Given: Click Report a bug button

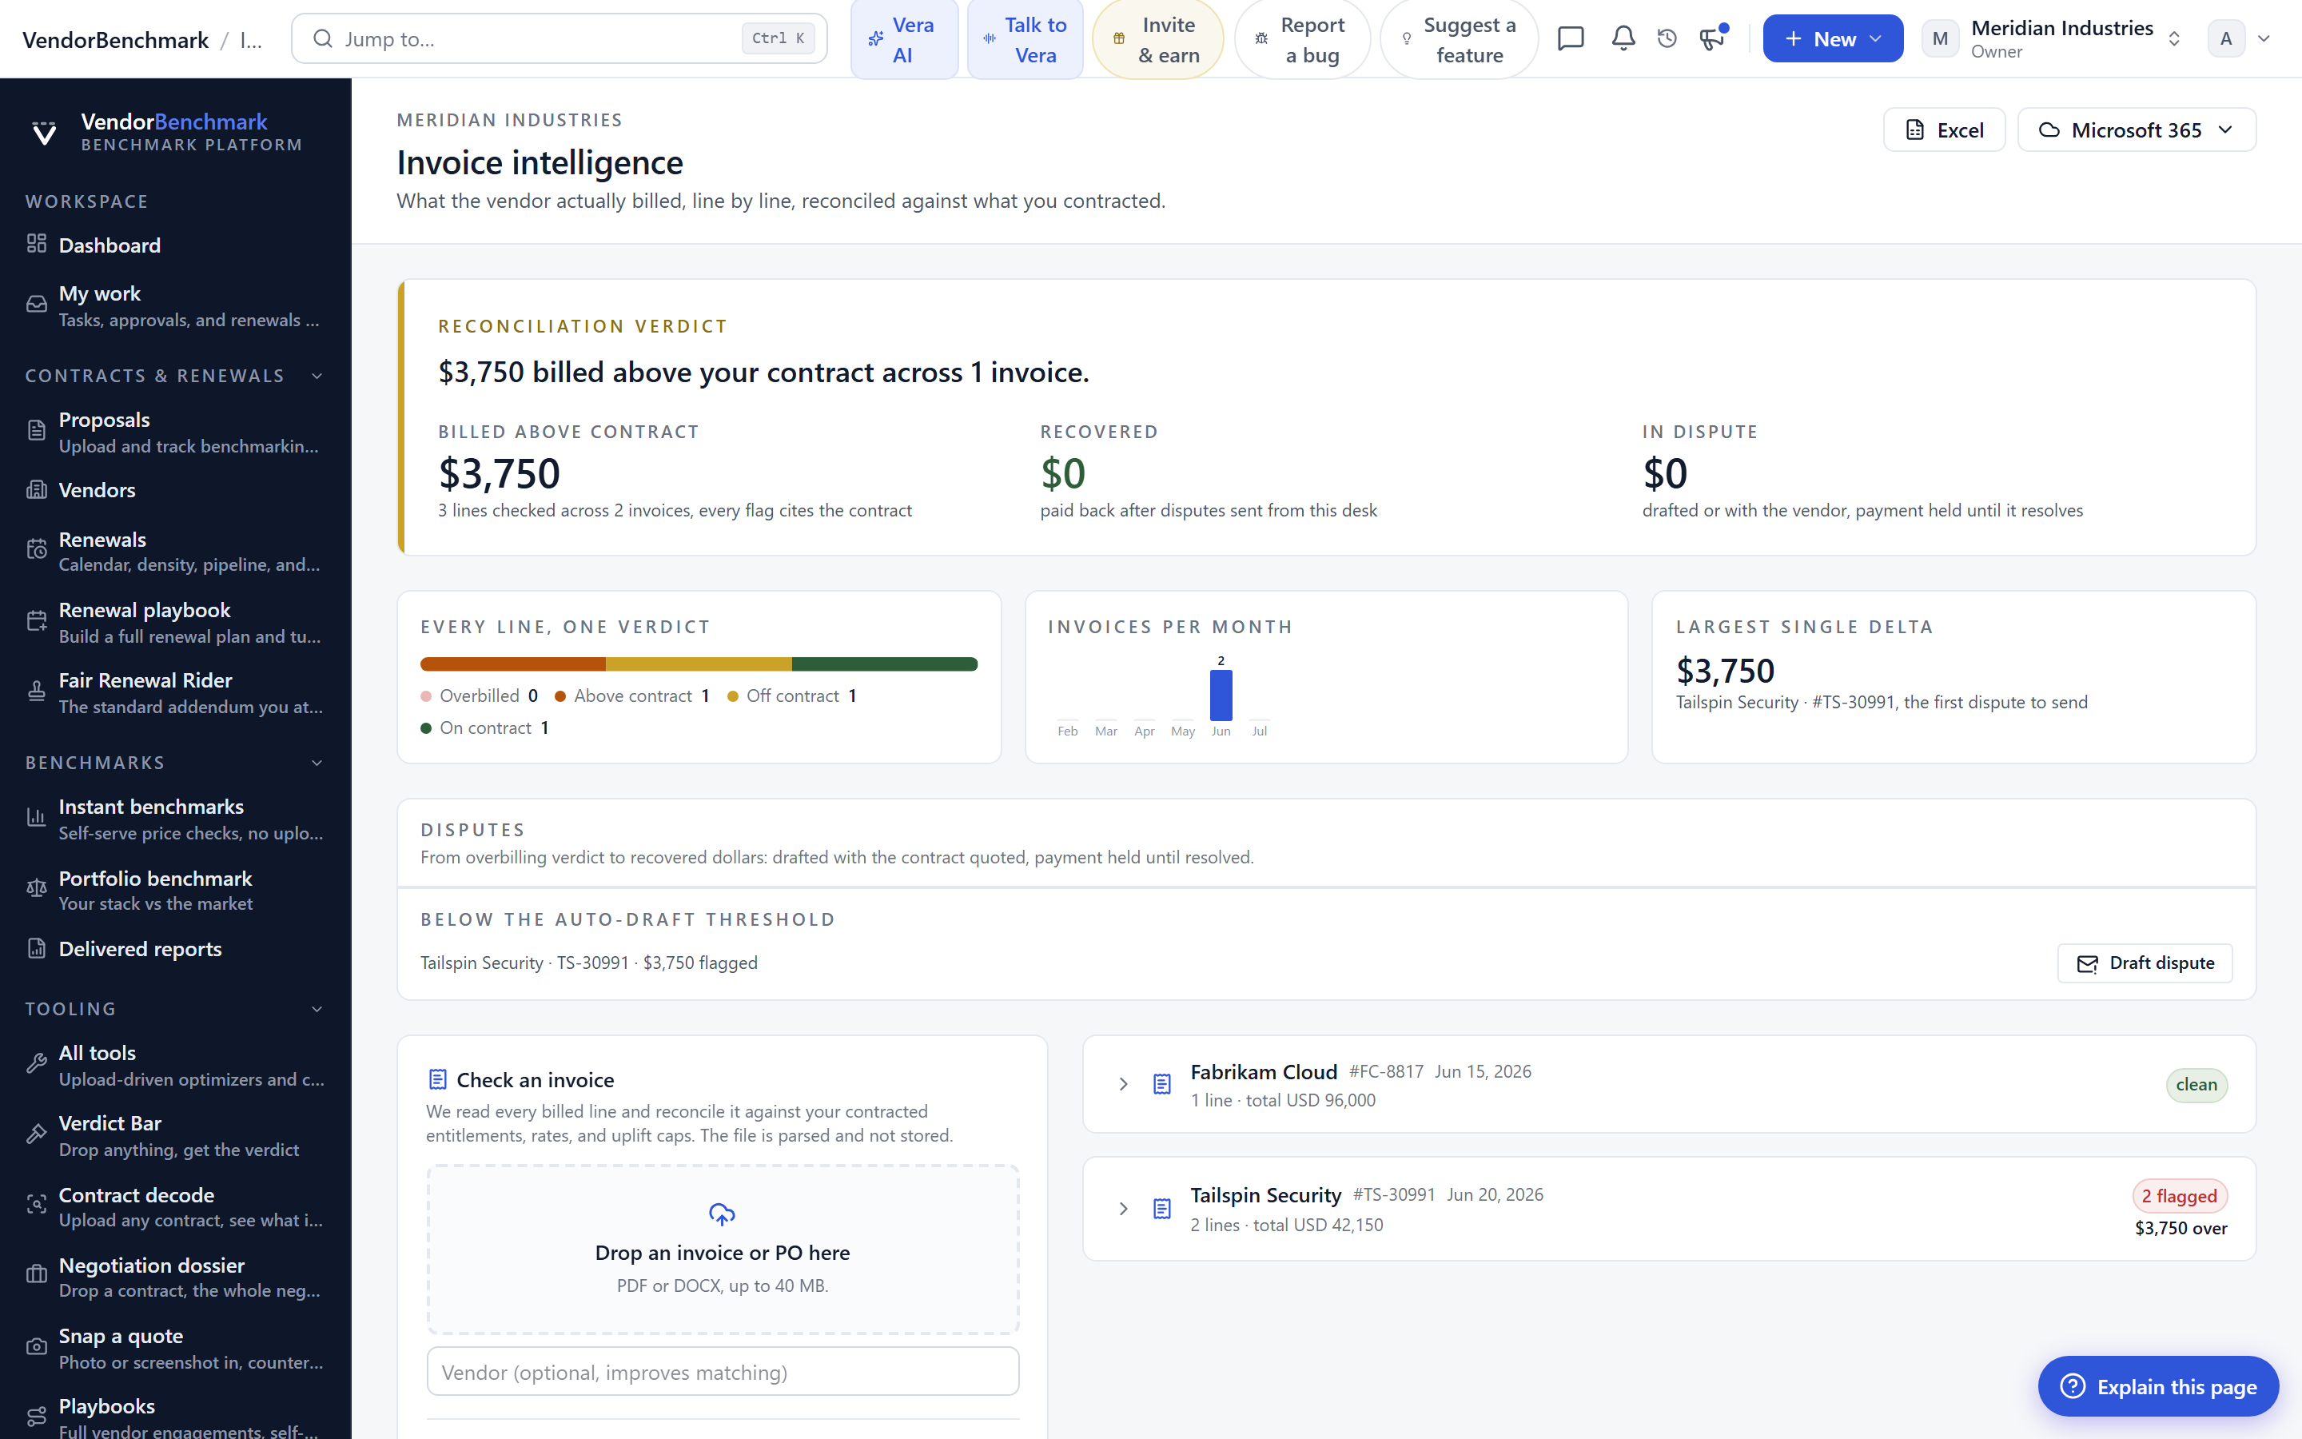Looking at the screenshot, I should coord(1302,39).
